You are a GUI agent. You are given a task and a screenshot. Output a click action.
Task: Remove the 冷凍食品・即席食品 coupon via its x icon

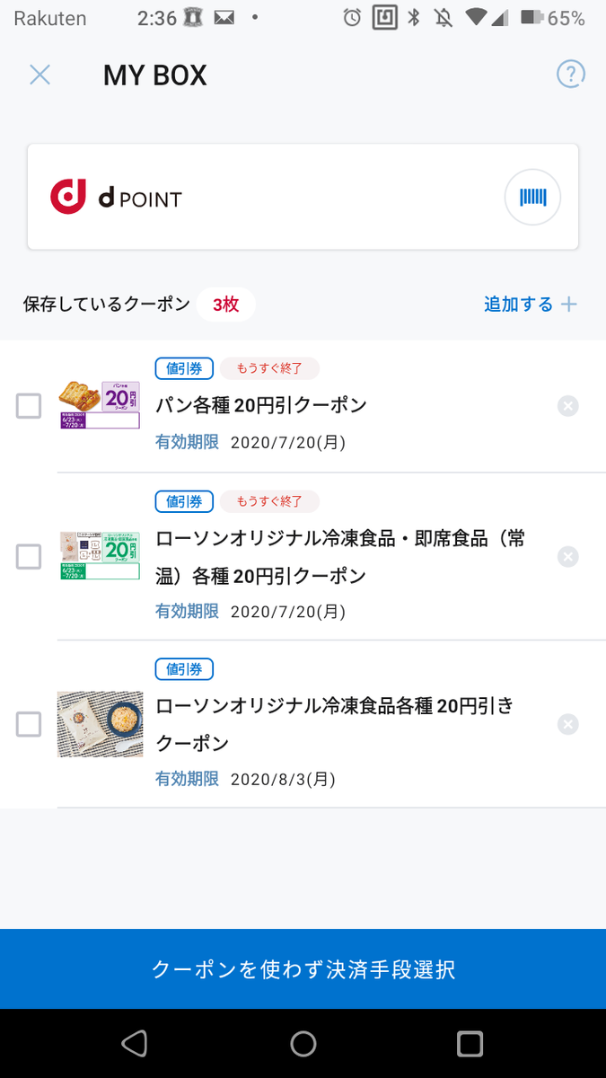(x=568, y=556)
